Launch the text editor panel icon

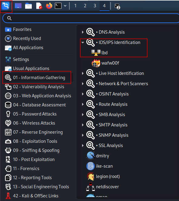(x=39, y=6)
